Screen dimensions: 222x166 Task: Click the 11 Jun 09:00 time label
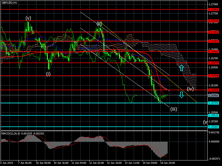[x=79, y=163]
